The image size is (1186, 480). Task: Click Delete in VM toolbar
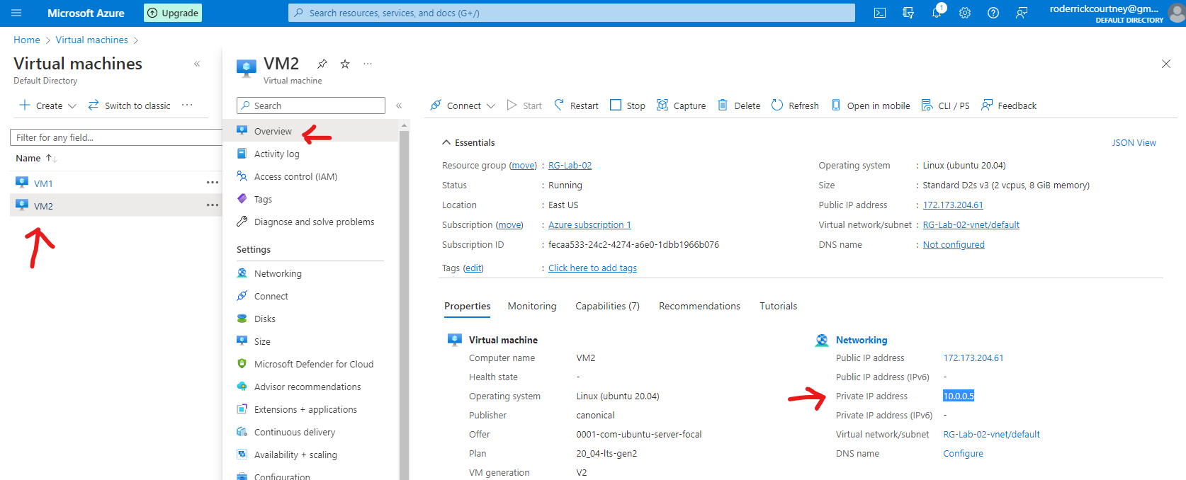pos(739,105)
